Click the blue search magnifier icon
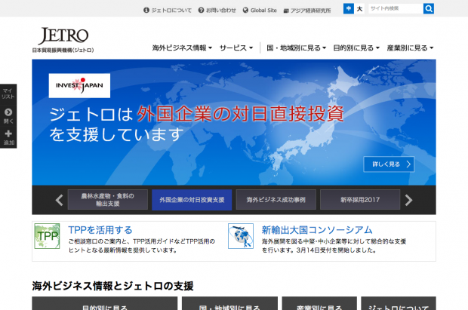The height and width of the screenshot is (310, 468). (429, 9)
